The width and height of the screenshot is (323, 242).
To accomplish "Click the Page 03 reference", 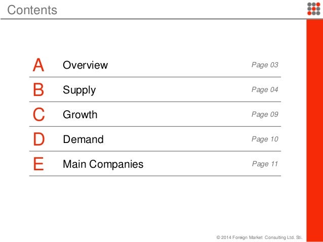I will 265,65.
